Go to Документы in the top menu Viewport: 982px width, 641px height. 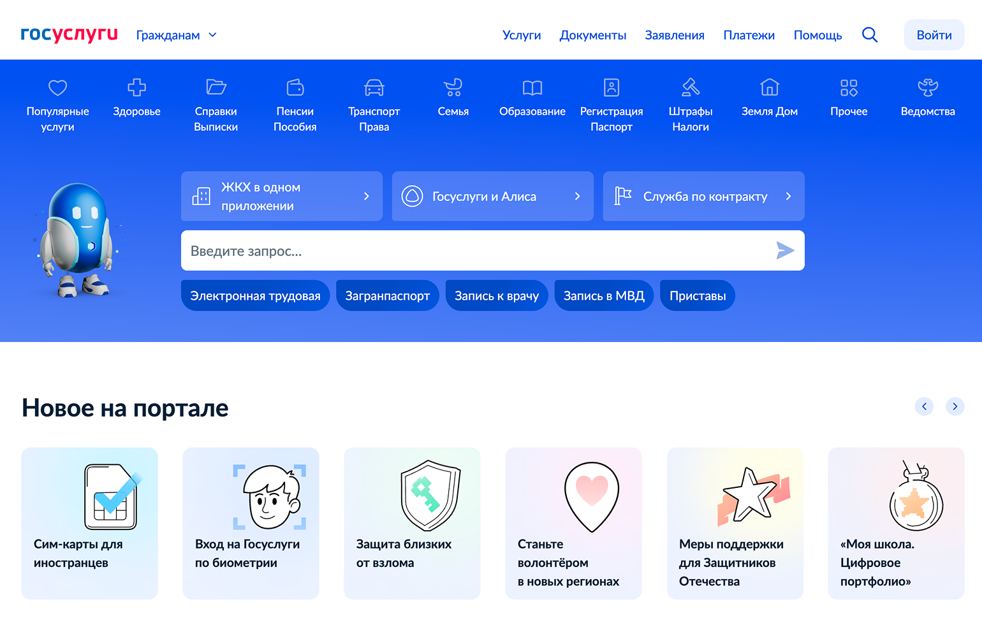[x=593, y=35]
